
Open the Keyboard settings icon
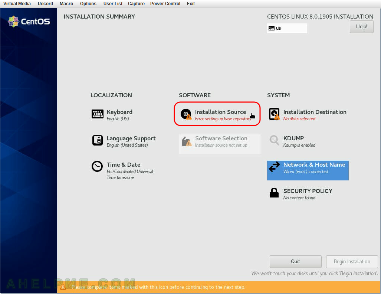tap(98, 114)
